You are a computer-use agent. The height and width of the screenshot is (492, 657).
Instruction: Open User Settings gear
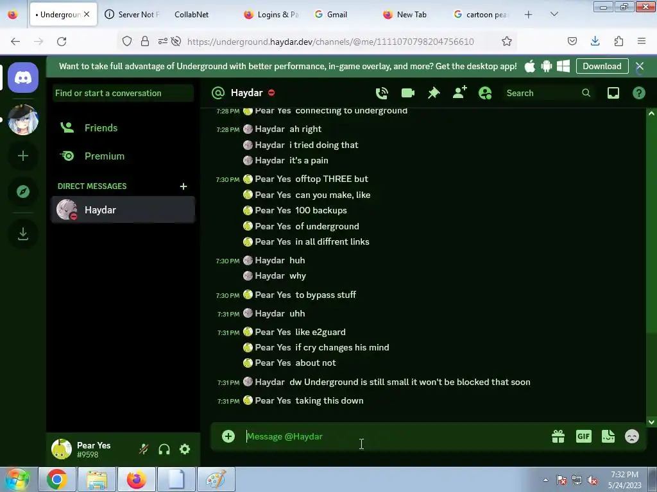[x=185, y=449]
